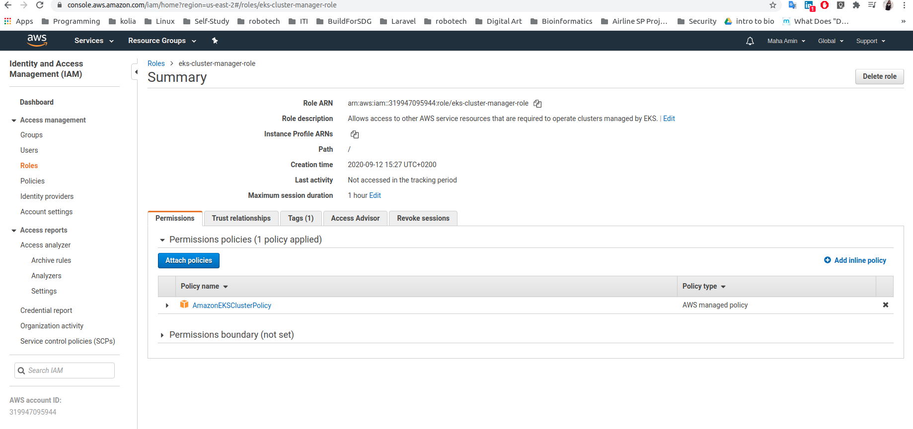Open the Access Advisor tab

355,218
